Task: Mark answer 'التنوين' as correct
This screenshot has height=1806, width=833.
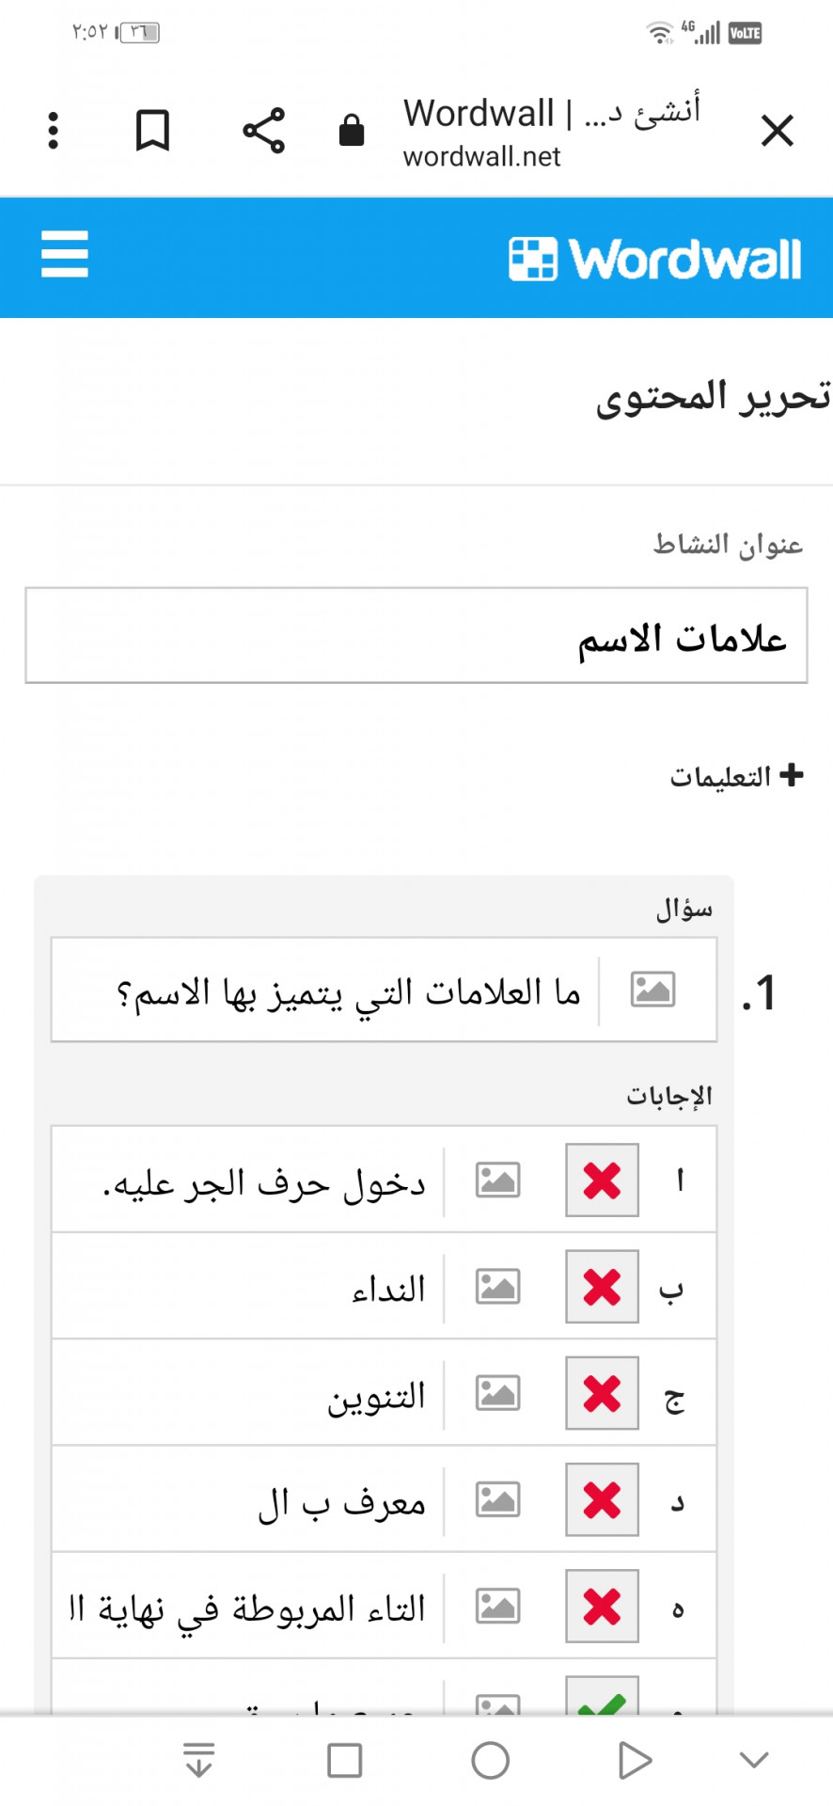Action: (602, 1392)
